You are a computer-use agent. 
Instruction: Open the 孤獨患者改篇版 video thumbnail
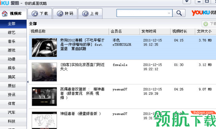(x=44, y=96)
